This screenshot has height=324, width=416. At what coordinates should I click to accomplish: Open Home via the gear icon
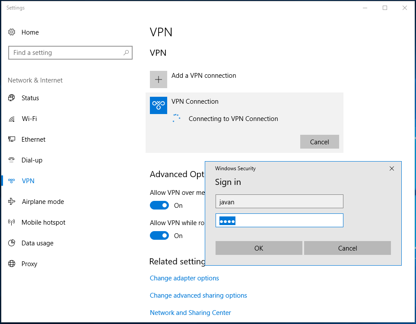12,32
